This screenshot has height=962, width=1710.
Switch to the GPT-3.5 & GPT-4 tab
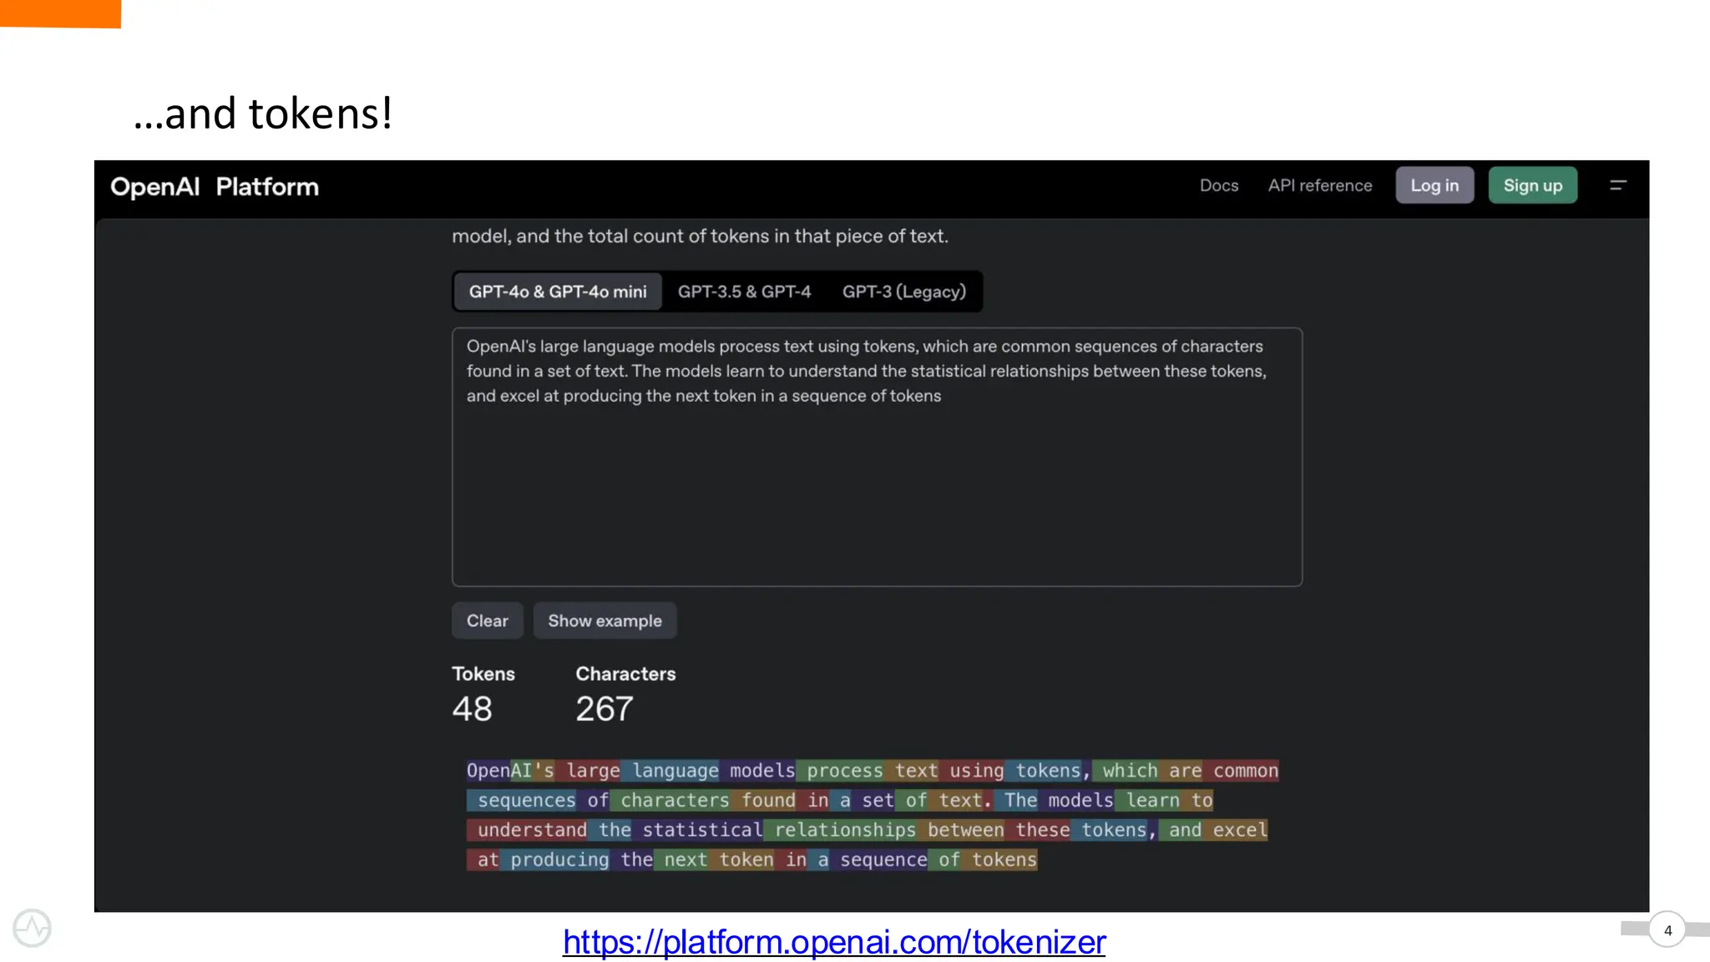(x=744, y=291)
